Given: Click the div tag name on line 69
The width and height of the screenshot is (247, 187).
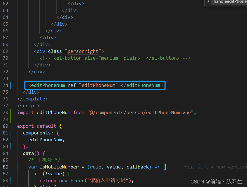Looking at the screenshot, I should (x=41, y=51).
